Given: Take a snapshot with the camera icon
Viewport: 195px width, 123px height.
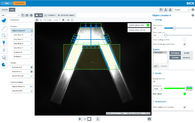Looking at the screenshot, I should [x=149, y=119].
